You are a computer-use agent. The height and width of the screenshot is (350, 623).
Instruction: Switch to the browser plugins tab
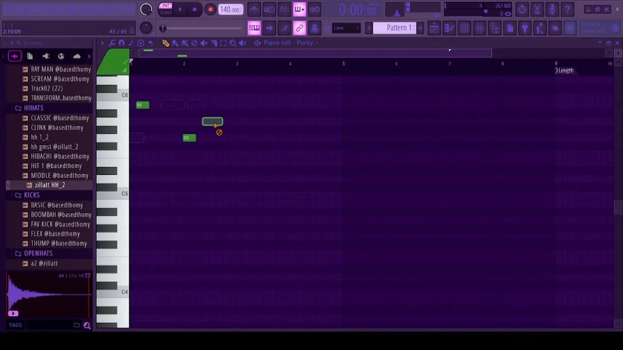pos(61,56)
